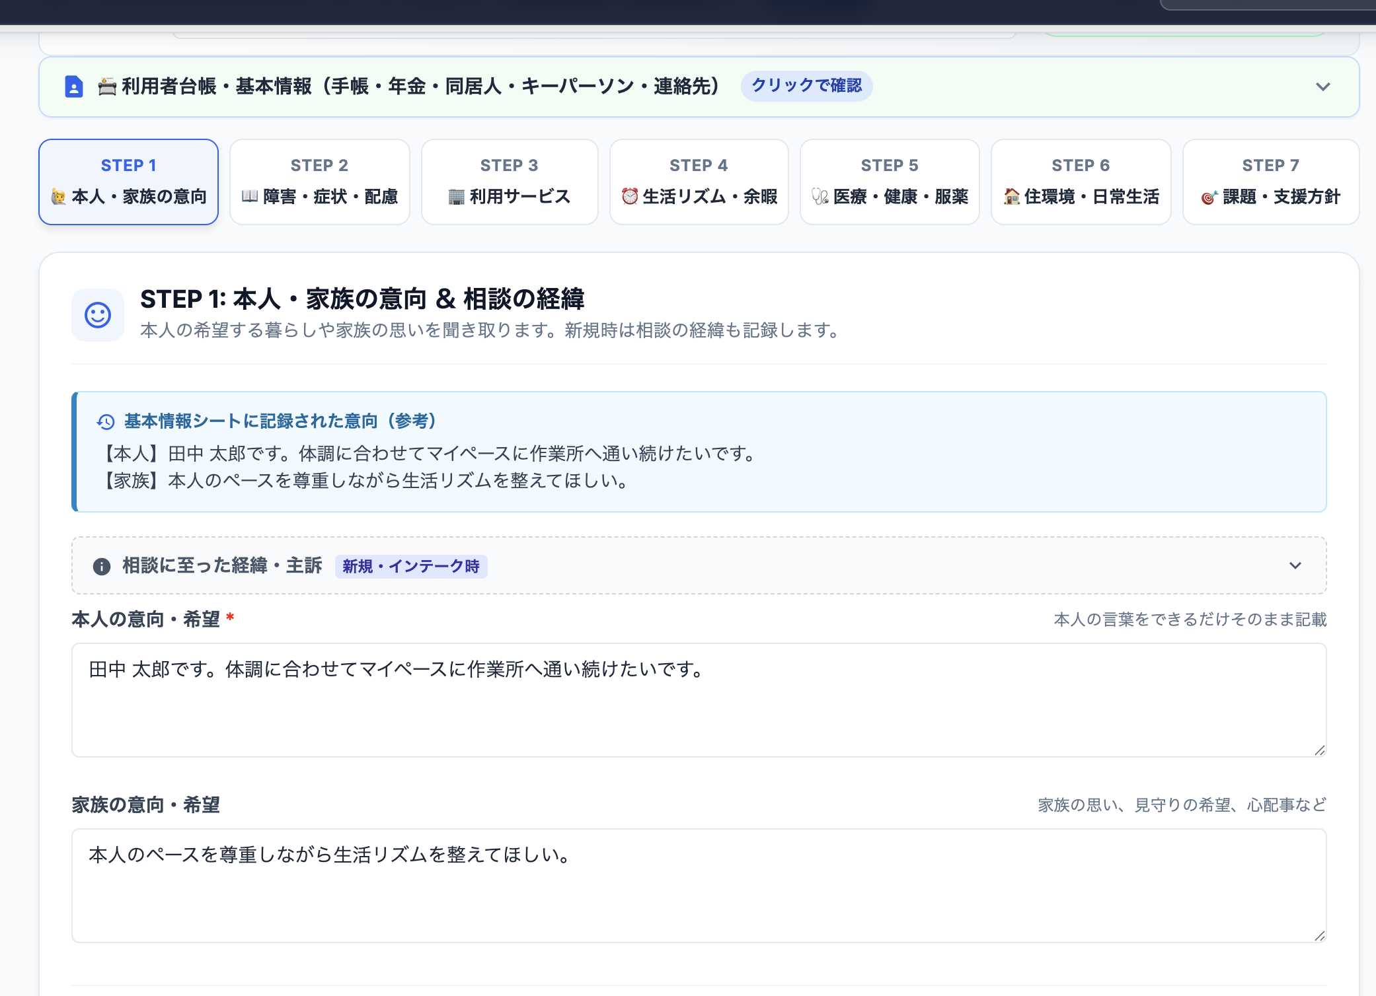The height and width of the screenshot is (996, 1376).
Task: Click the book icon in STEP 2
Action: [x=250, y=196]
